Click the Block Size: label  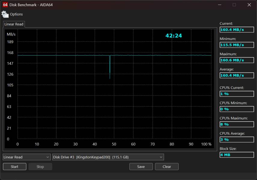point(228,149)
